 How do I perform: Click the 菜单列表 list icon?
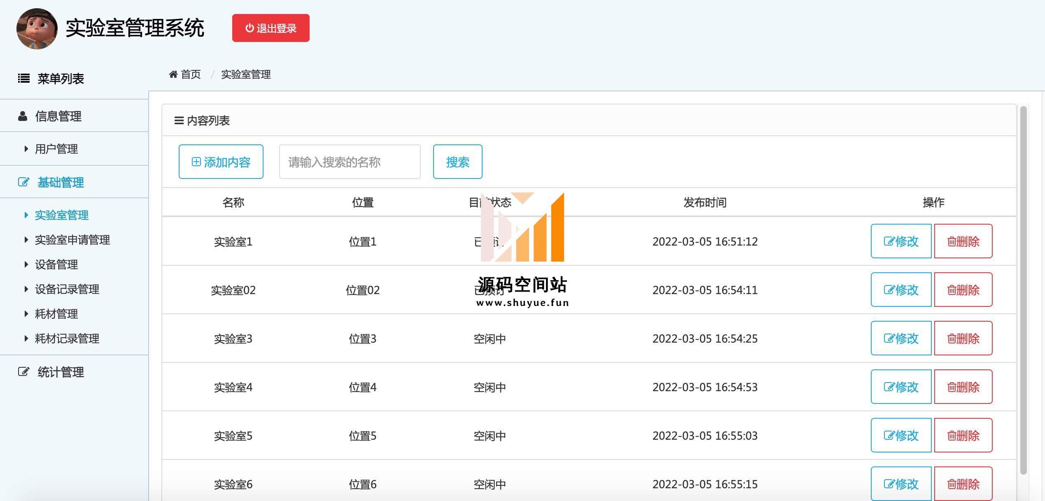pos(24,79)
